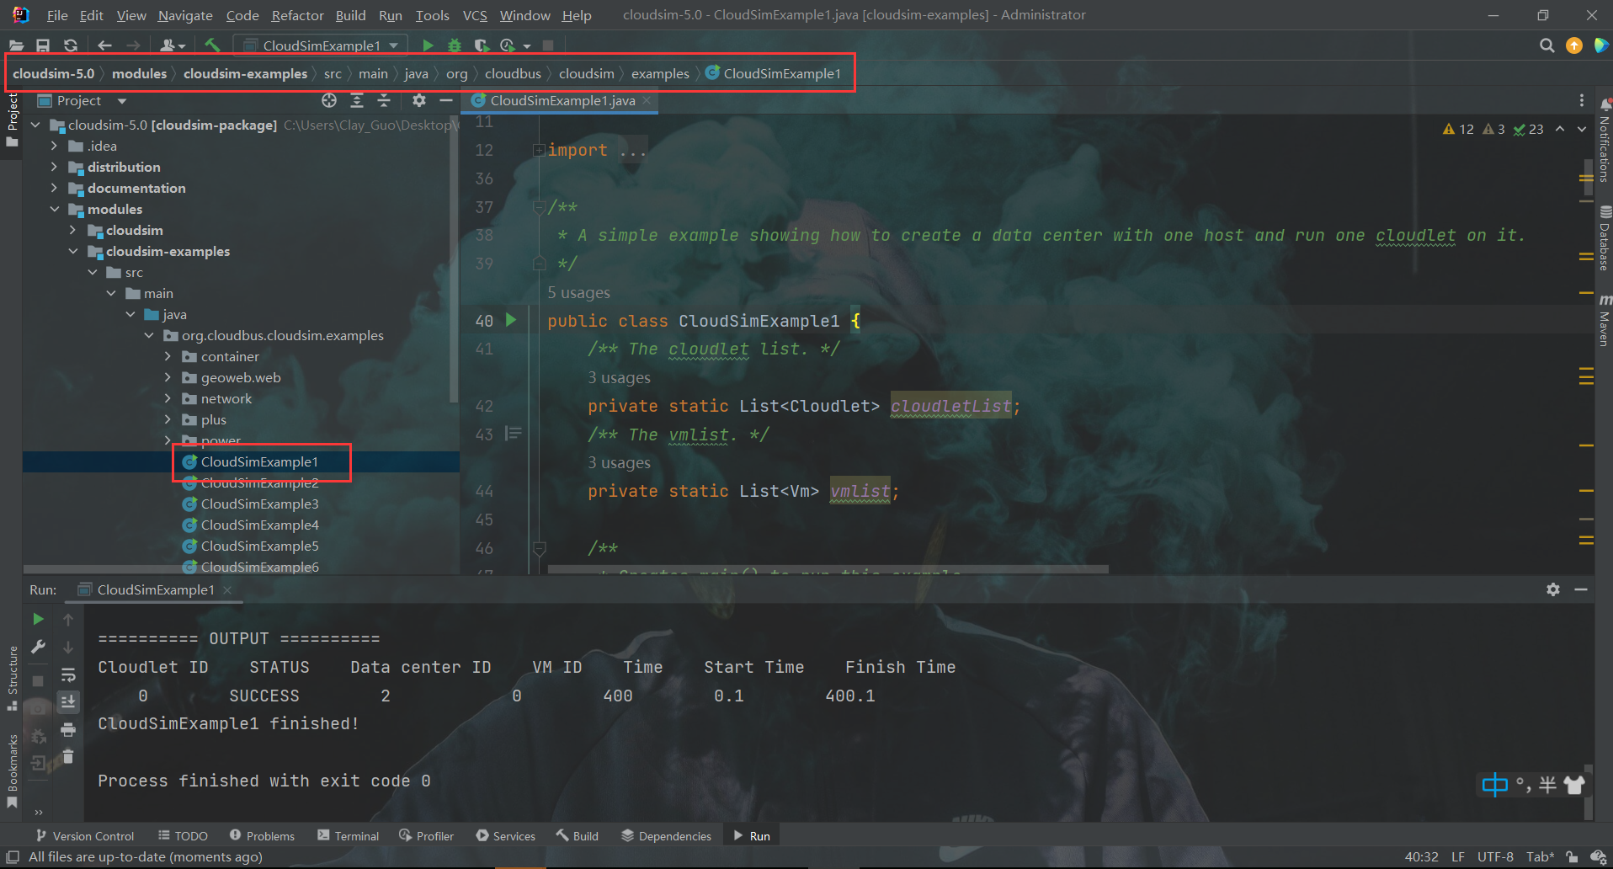Screen dimensions: 1613x869
Task: Unfold the collapsed import block at line 12
Action: point(538,150)
